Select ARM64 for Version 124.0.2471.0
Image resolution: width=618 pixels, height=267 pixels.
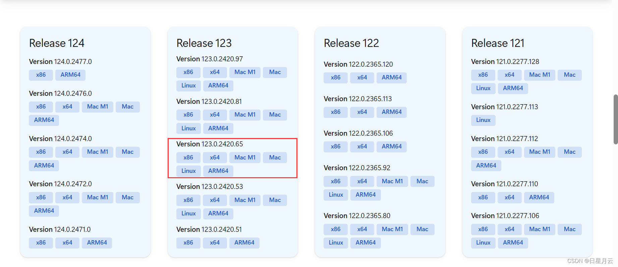(x=97, y=243)
